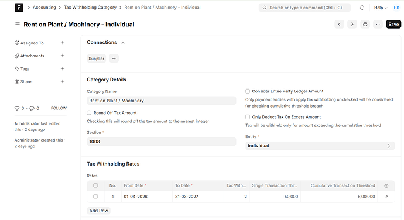Enable Round Off Tax Amount

click(x=89, y=112)
